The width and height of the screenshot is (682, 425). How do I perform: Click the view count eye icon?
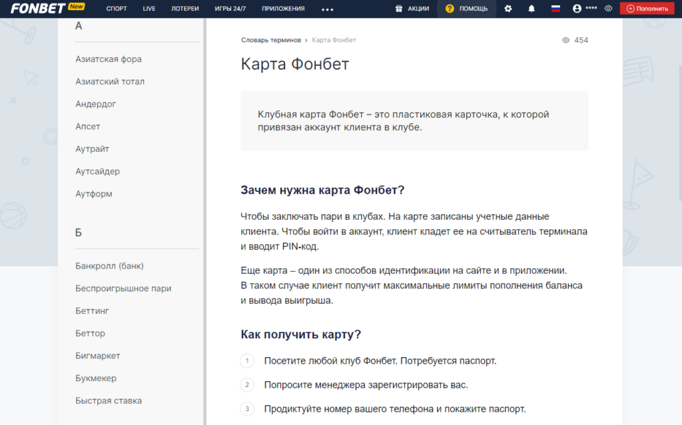point(565,40)
